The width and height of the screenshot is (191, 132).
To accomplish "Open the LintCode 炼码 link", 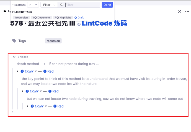I will (x=104, y=23).
